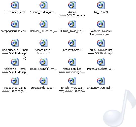Image resolution: width=136 pixels, height=127 pixels.
Task: Click the cccppagemusika-cou... file icon
Action: 15,24
